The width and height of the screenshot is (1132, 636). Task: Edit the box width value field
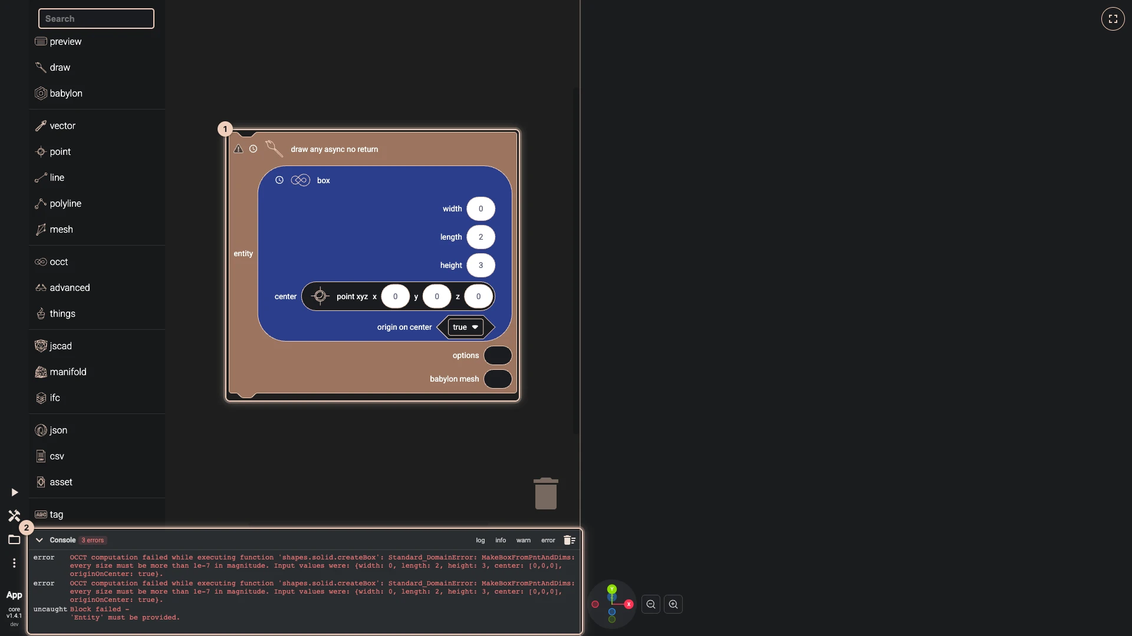(481, 209)
